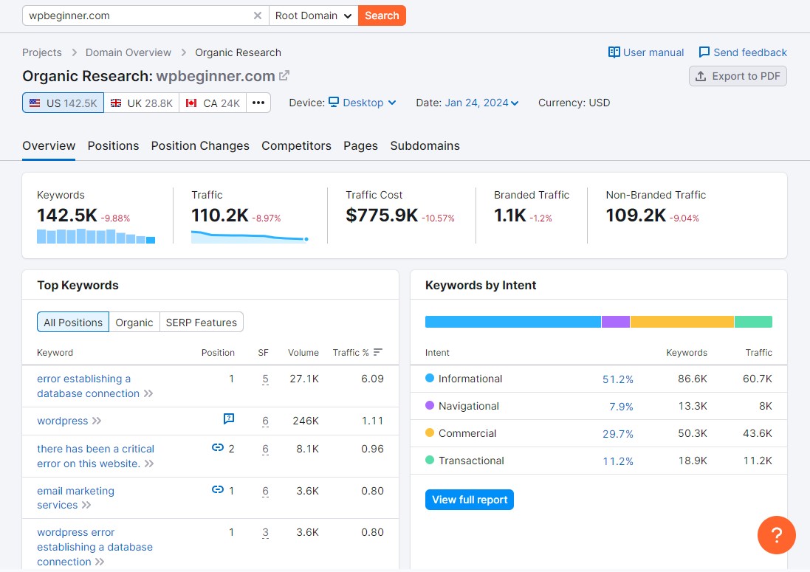Image resolution: width=810 pixels, height=572 pixels.
Task: Click double chevron after wordpress keyword
Action: (x=97, y=421)
